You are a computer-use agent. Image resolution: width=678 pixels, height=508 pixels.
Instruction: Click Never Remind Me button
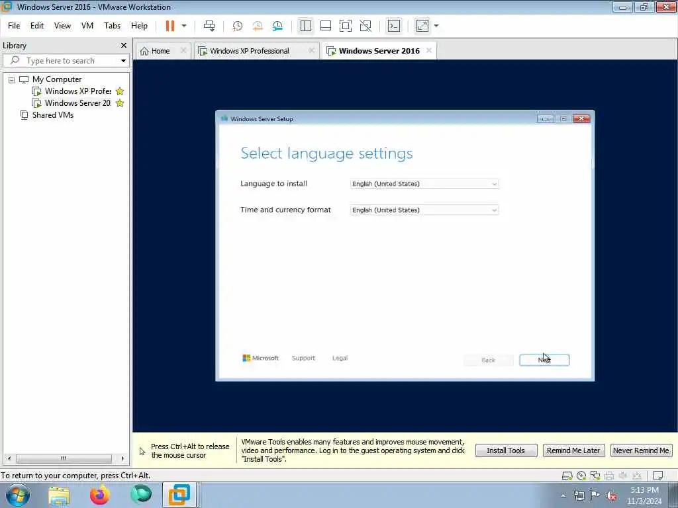coord(641,450)
